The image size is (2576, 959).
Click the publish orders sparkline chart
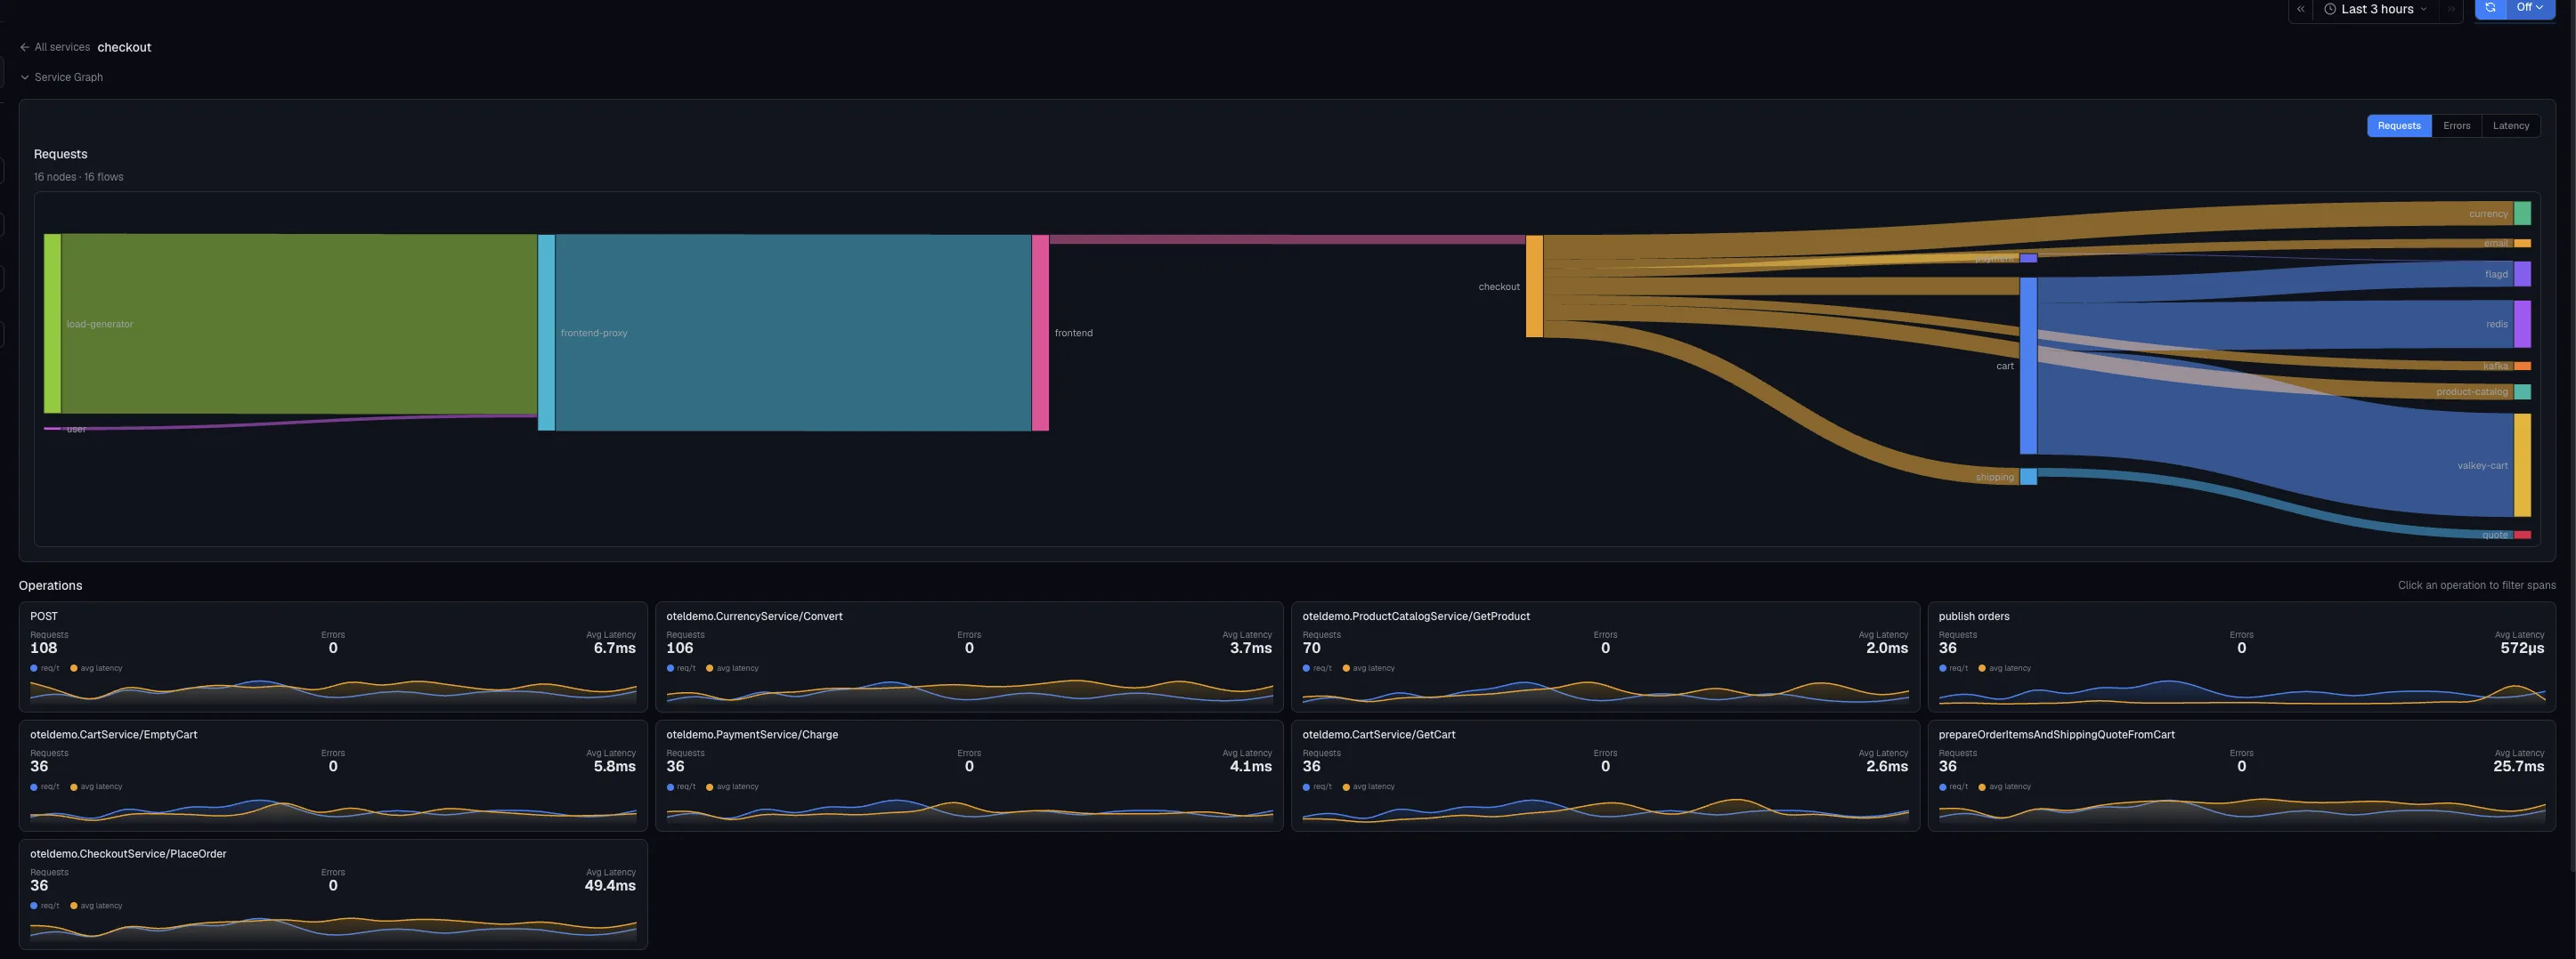[x=2241, y=691]
